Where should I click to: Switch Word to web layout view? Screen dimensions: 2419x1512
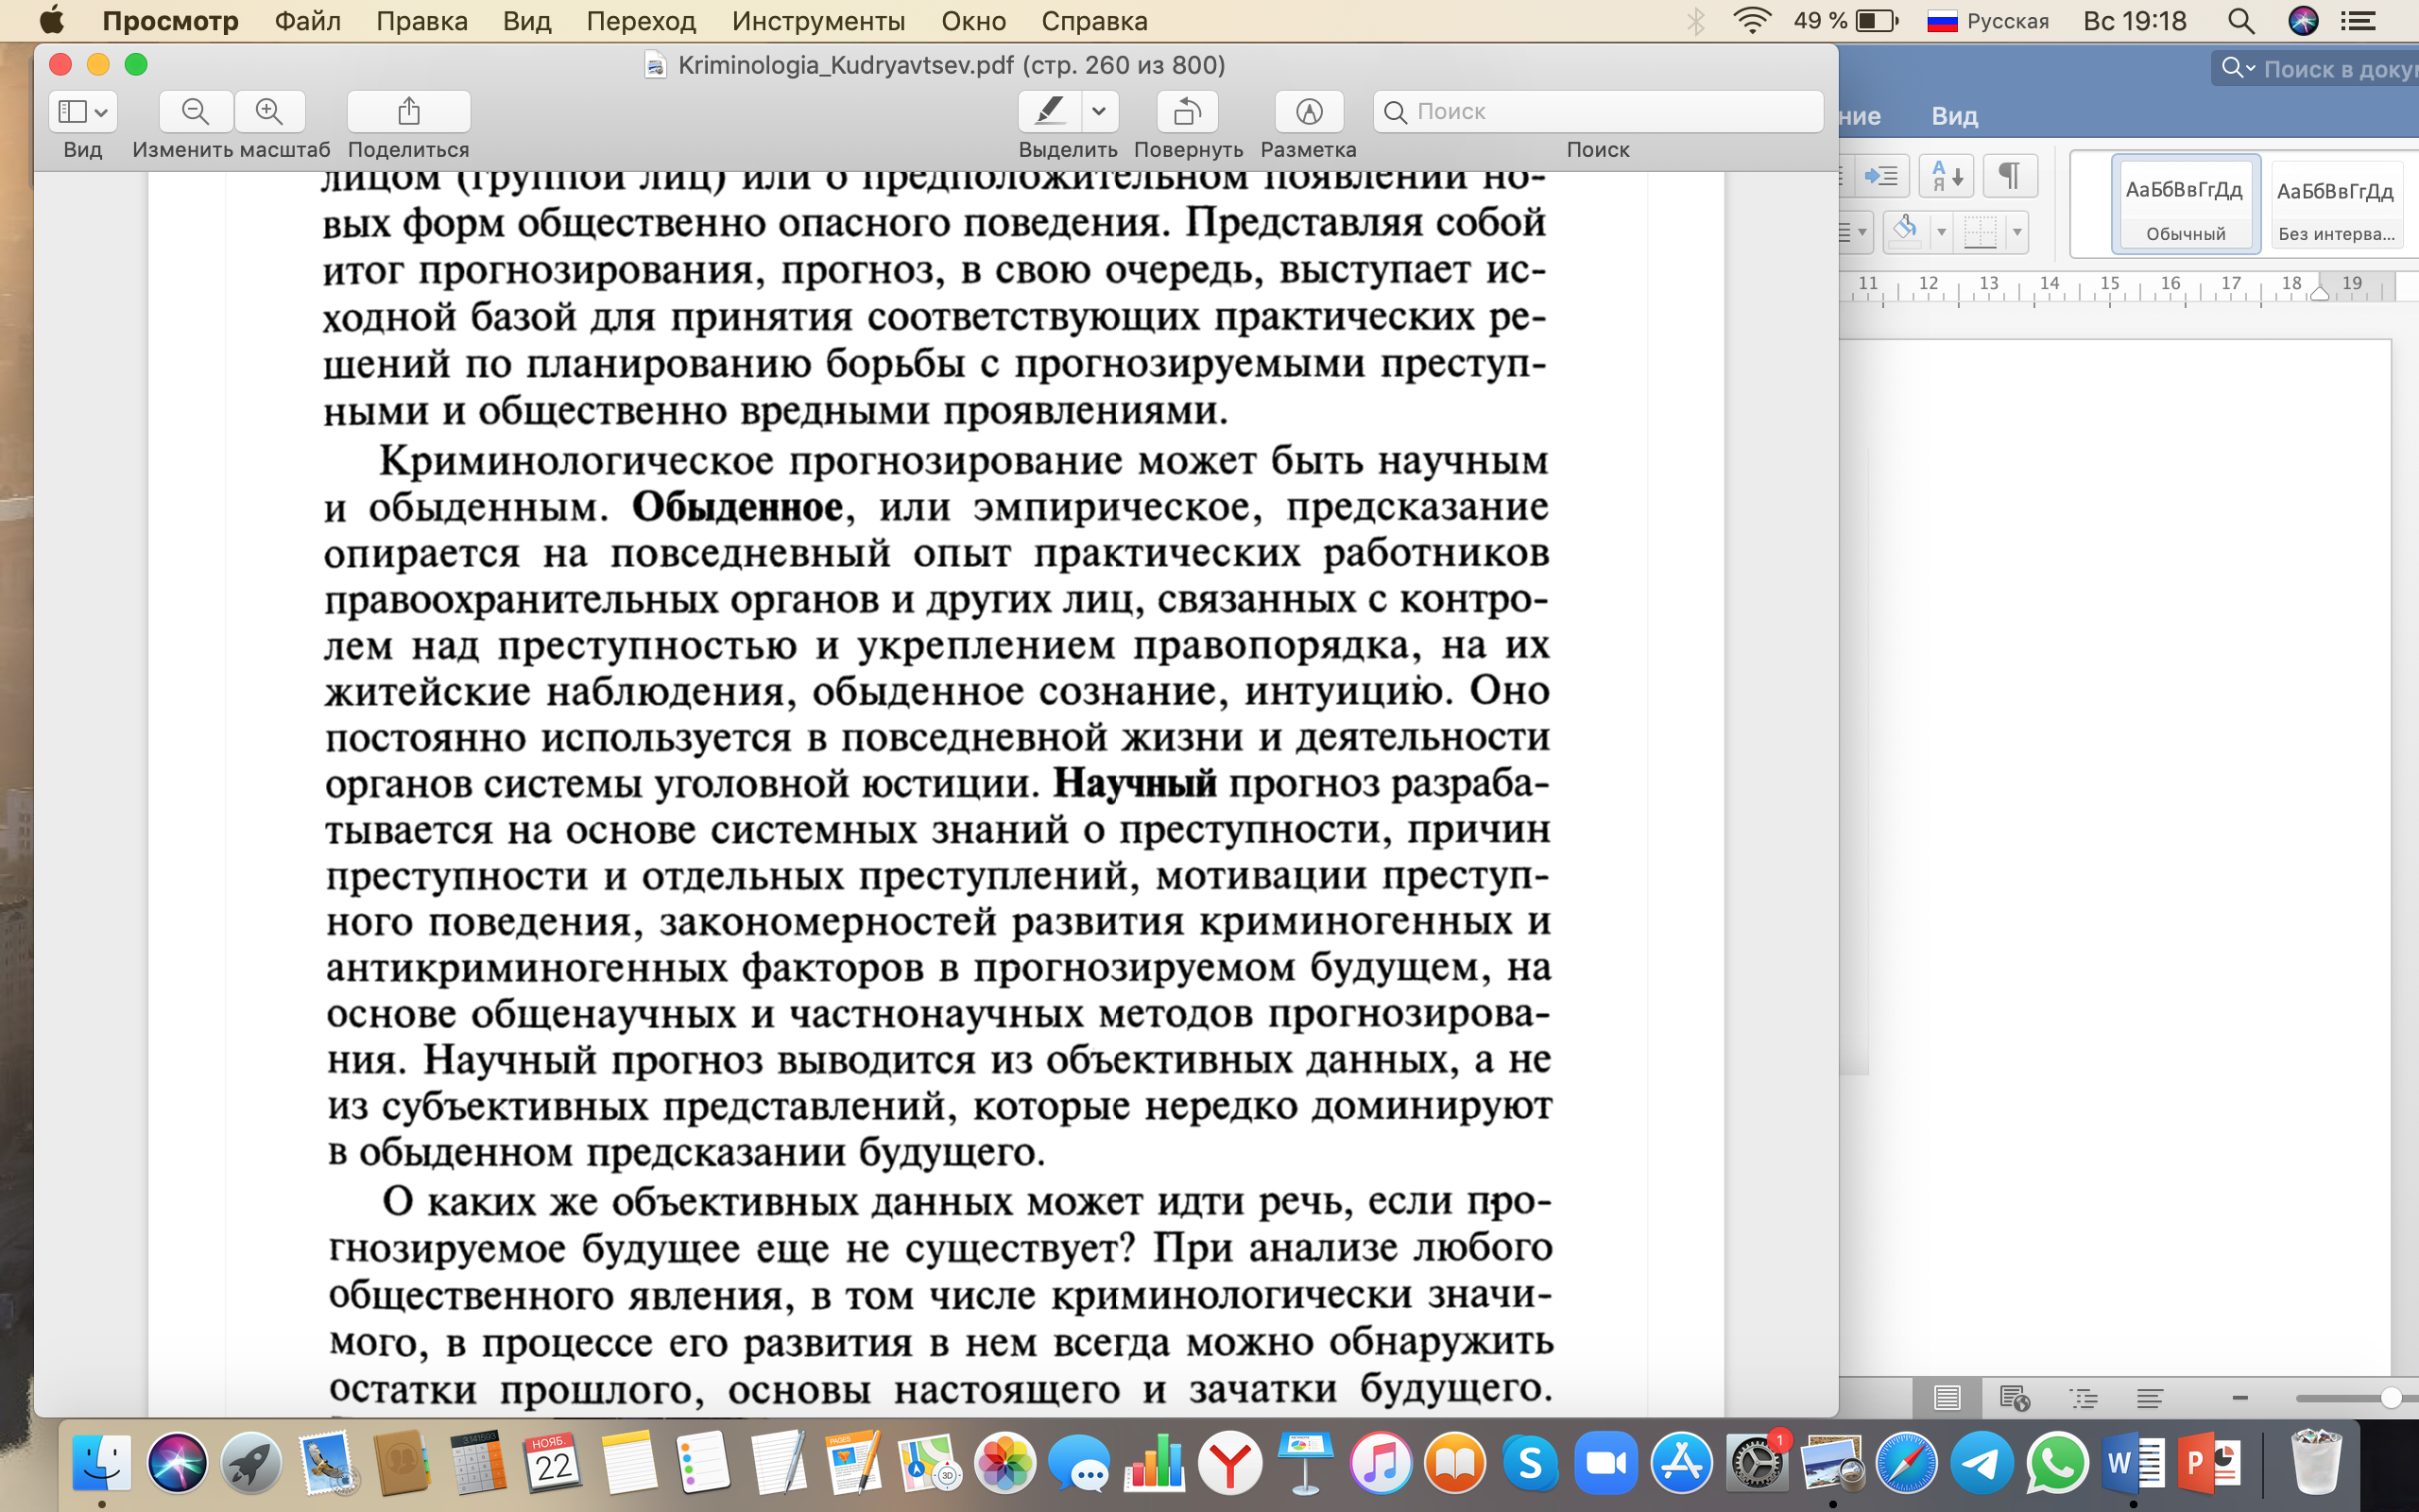tap(2015, 1397)
